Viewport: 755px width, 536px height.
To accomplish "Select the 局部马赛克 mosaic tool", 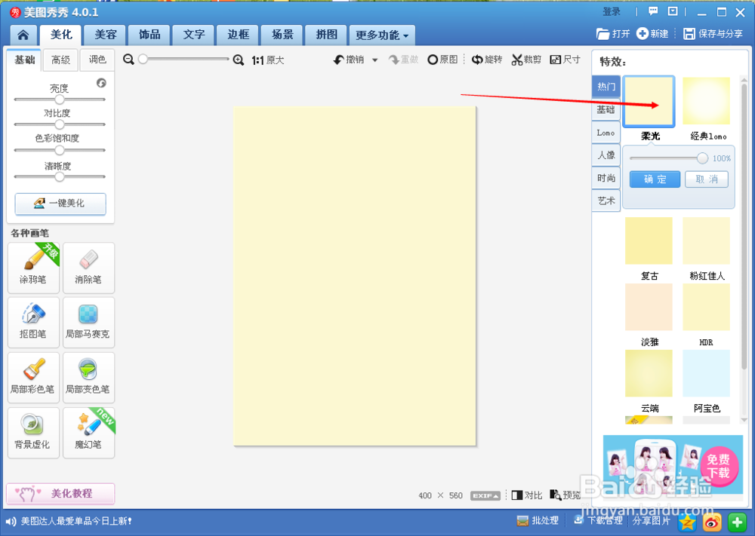I will click(x=88, y=322).
